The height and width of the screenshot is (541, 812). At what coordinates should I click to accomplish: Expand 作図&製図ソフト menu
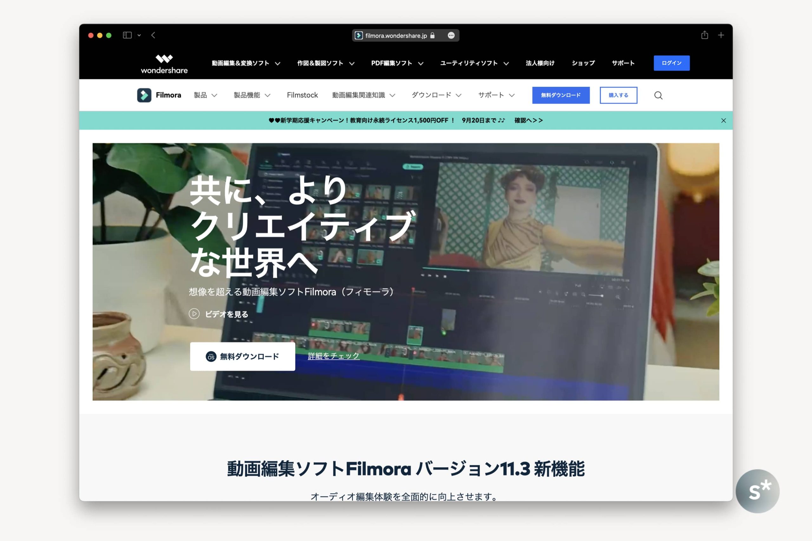pyautogui.click(x=325, y=63)
